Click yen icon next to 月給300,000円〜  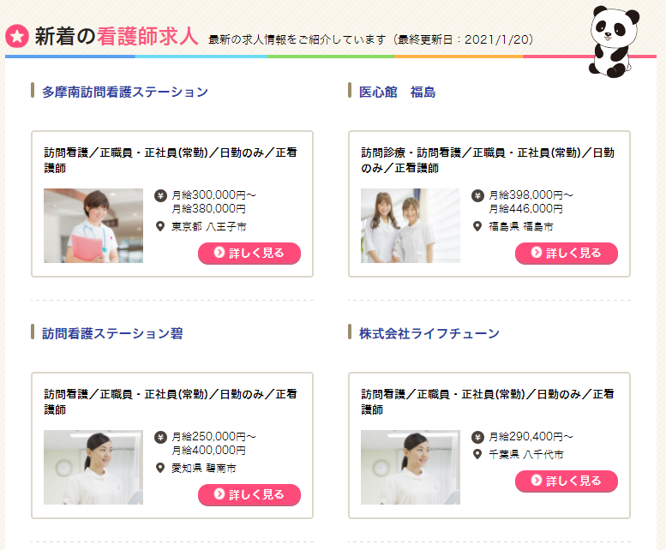pos(160,195)
